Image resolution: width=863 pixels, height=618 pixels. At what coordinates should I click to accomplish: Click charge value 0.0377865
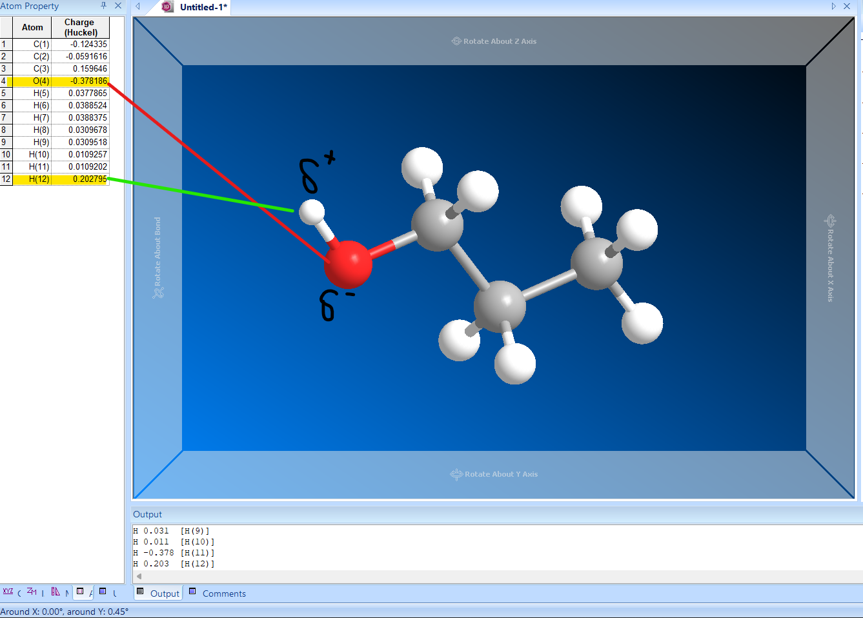point(81,94)
